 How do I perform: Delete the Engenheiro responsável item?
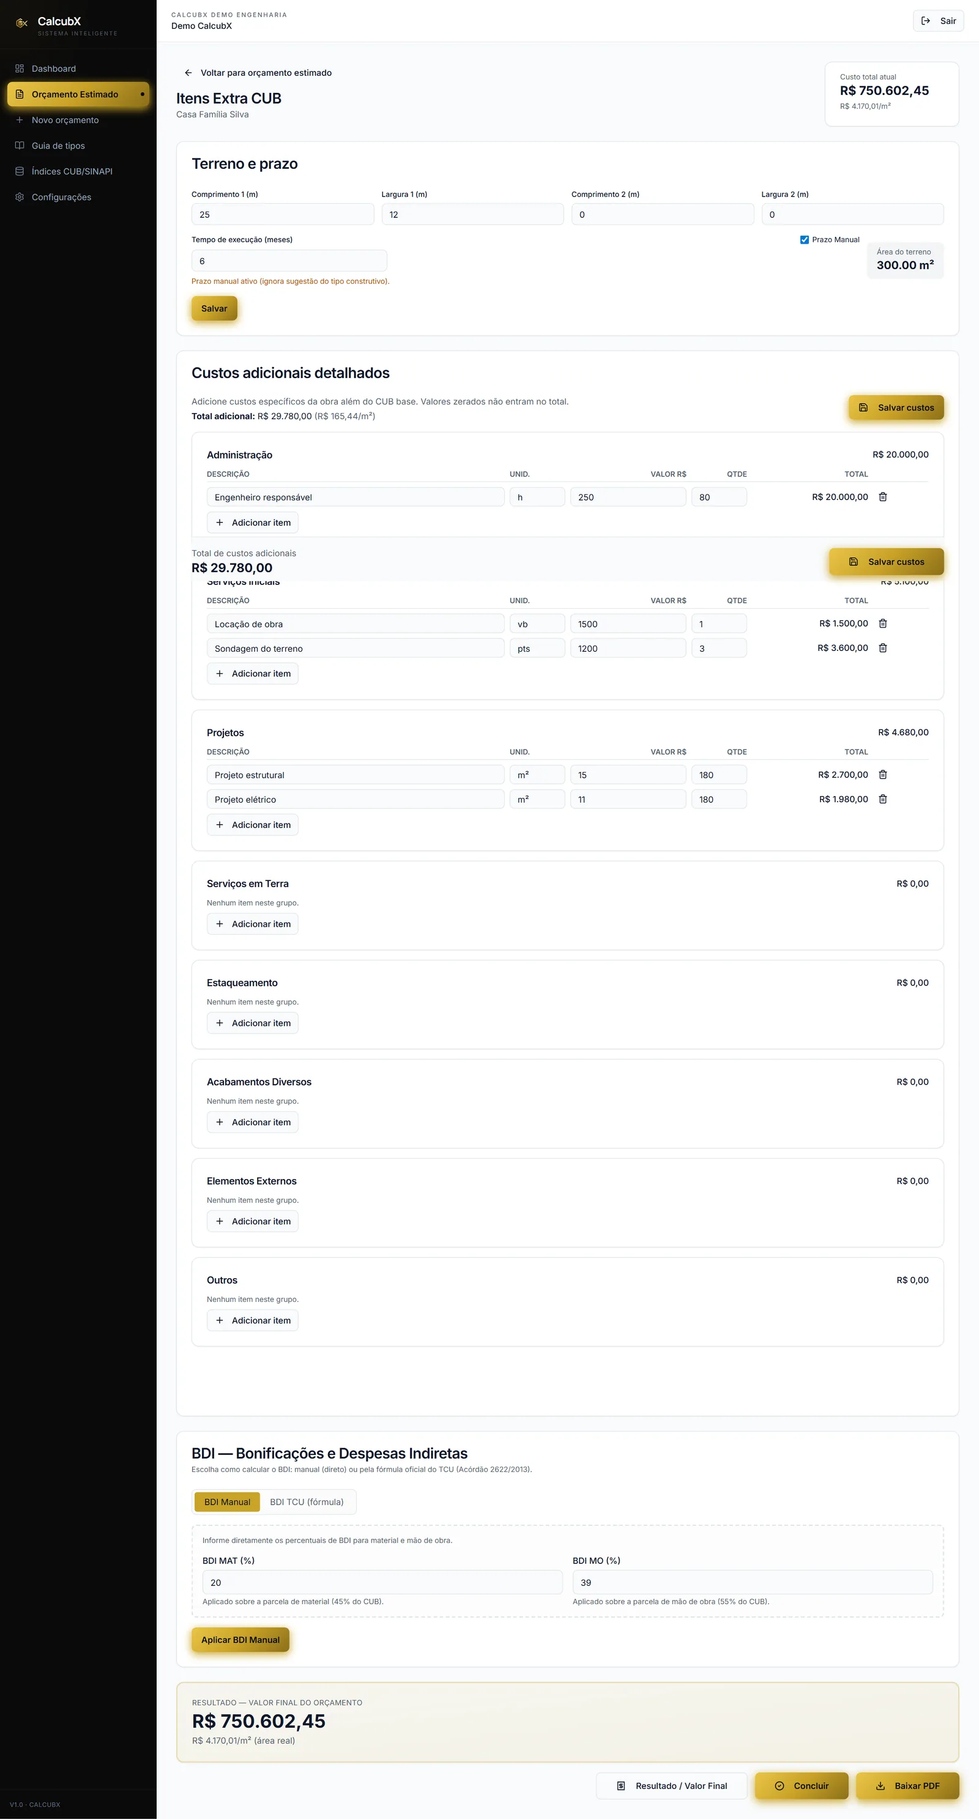(x=882, y=497)
